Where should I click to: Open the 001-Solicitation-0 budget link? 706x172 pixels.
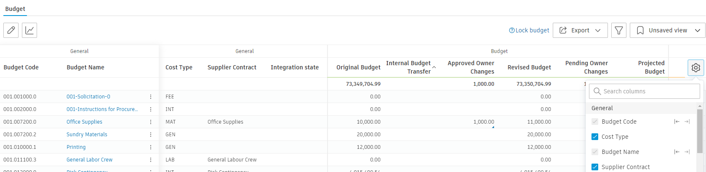click(88, 97)
